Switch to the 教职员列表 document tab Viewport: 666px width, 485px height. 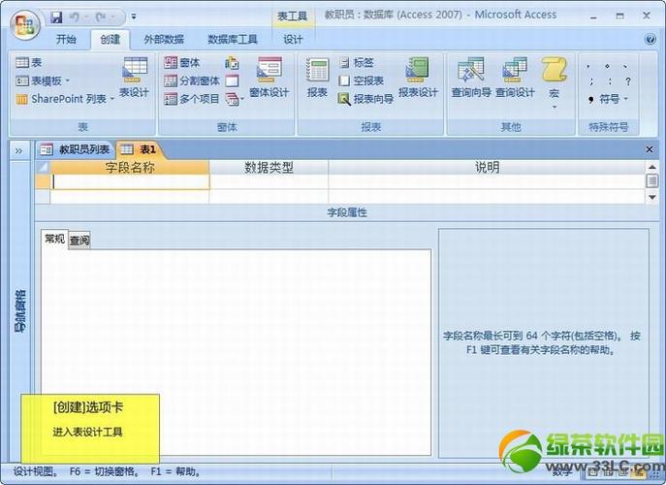pos(76,149)
